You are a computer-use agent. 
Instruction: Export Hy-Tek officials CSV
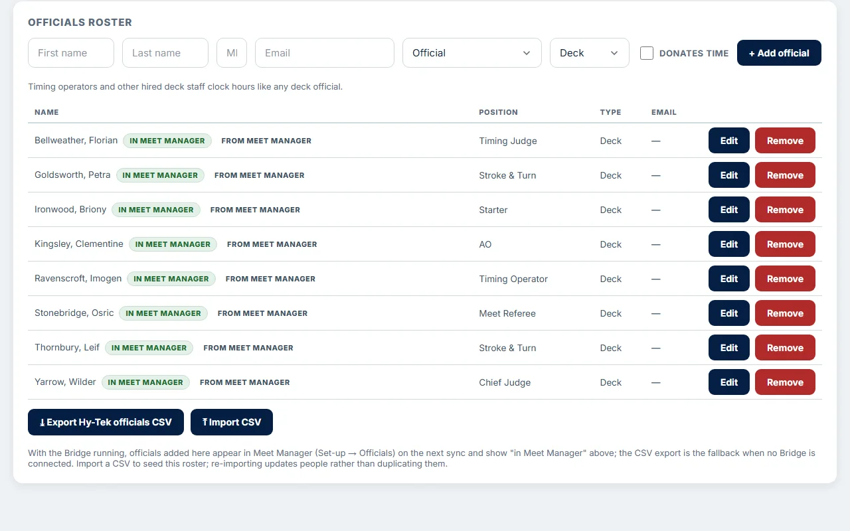click(x=106, y=422)
